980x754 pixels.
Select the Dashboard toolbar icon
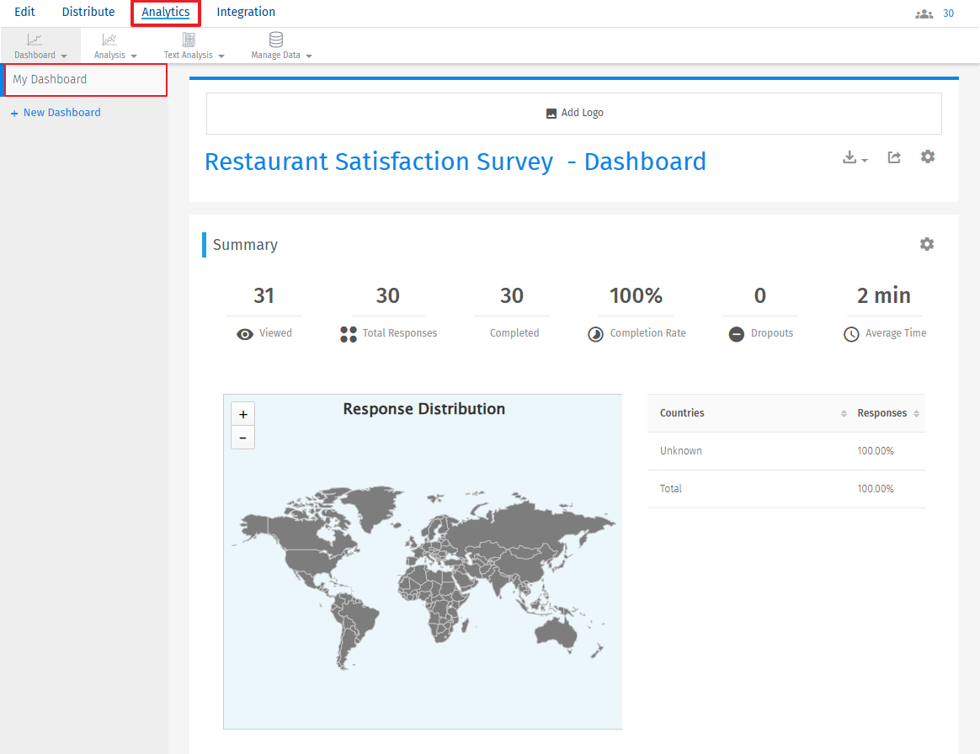[35, 39]
